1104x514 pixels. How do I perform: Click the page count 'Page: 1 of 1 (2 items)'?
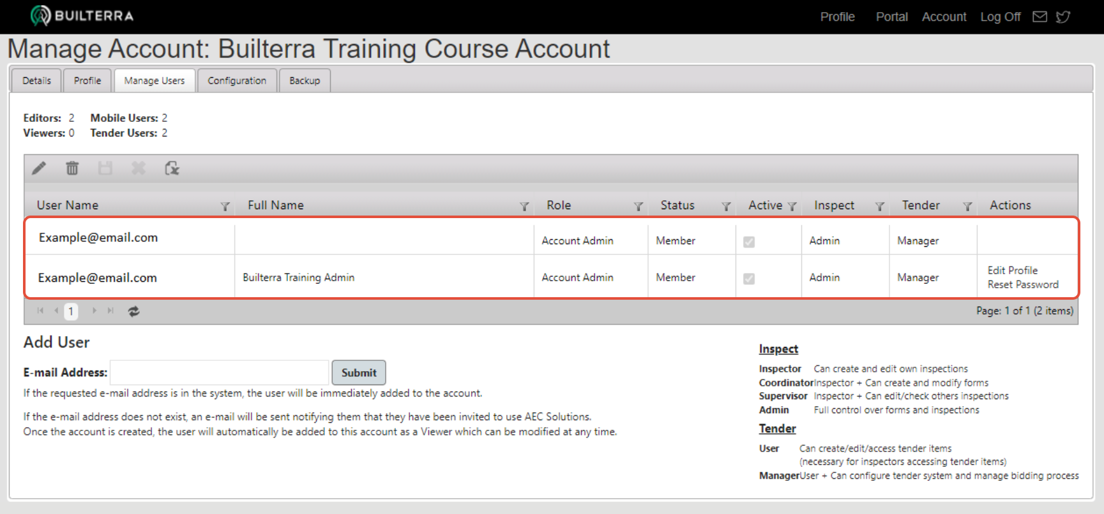(1024, 311)
